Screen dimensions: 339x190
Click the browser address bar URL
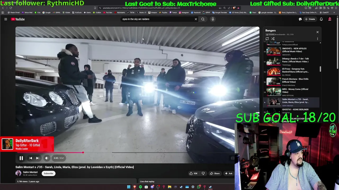(x=142, y=8)
